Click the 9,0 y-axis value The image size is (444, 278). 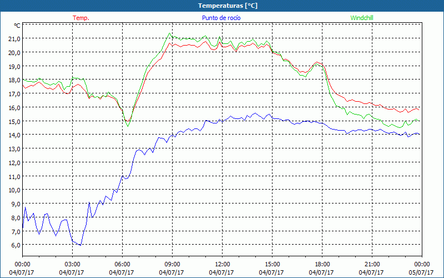click(x=16, y=204)
